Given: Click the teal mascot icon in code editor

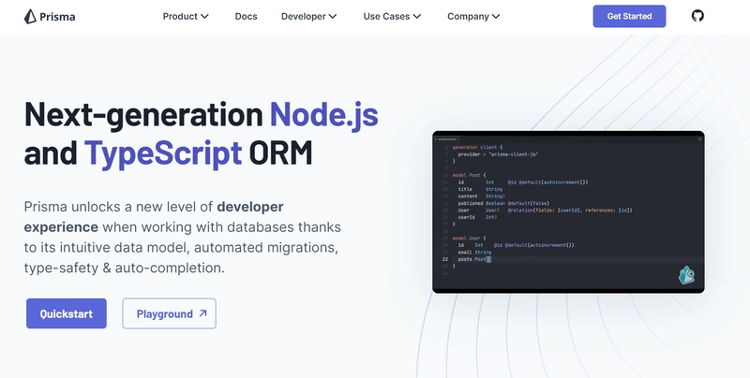Looking at the screenshot, I should coord(686,275).
